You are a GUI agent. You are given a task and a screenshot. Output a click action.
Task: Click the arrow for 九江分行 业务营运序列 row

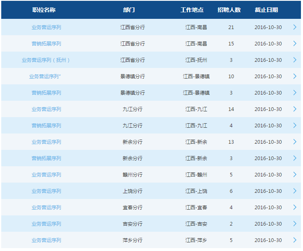tap(294, 109)
